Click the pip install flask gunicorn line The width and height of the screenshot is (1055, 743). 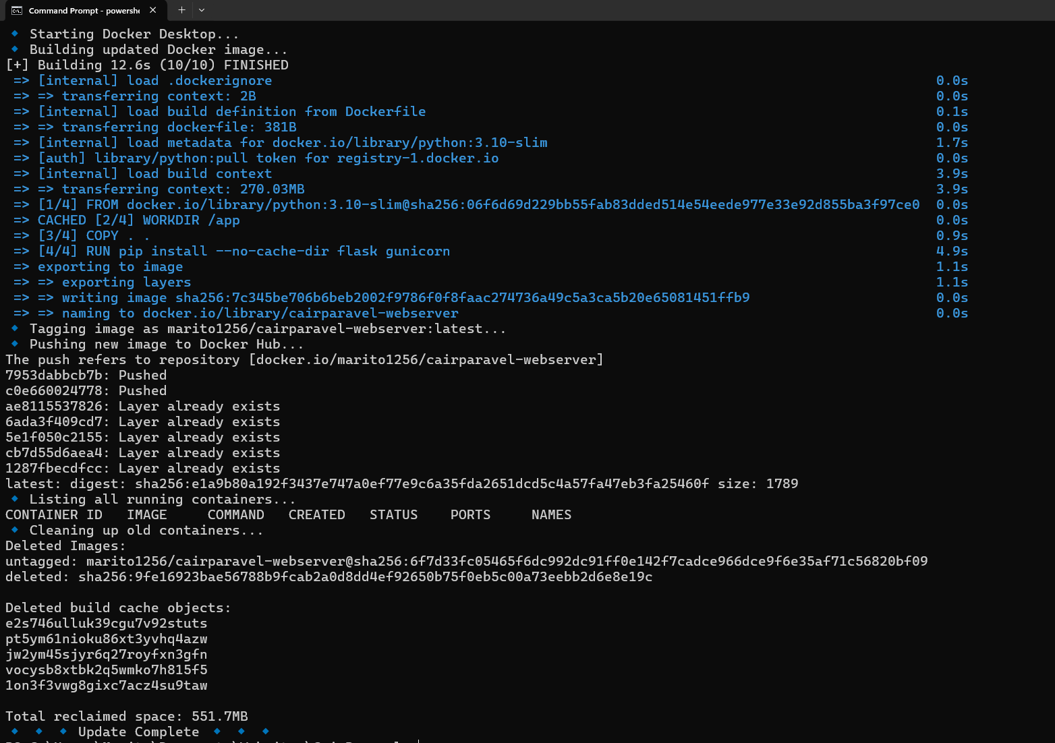click(244, 251)
